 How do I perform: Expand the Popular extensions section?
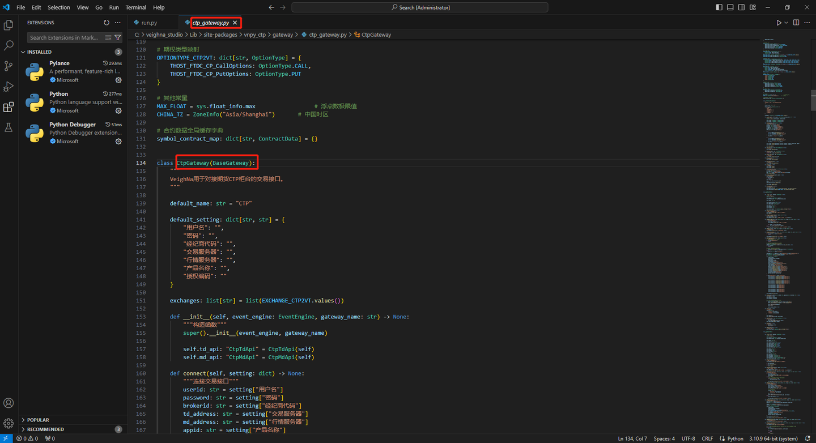(x=38, y=420)
